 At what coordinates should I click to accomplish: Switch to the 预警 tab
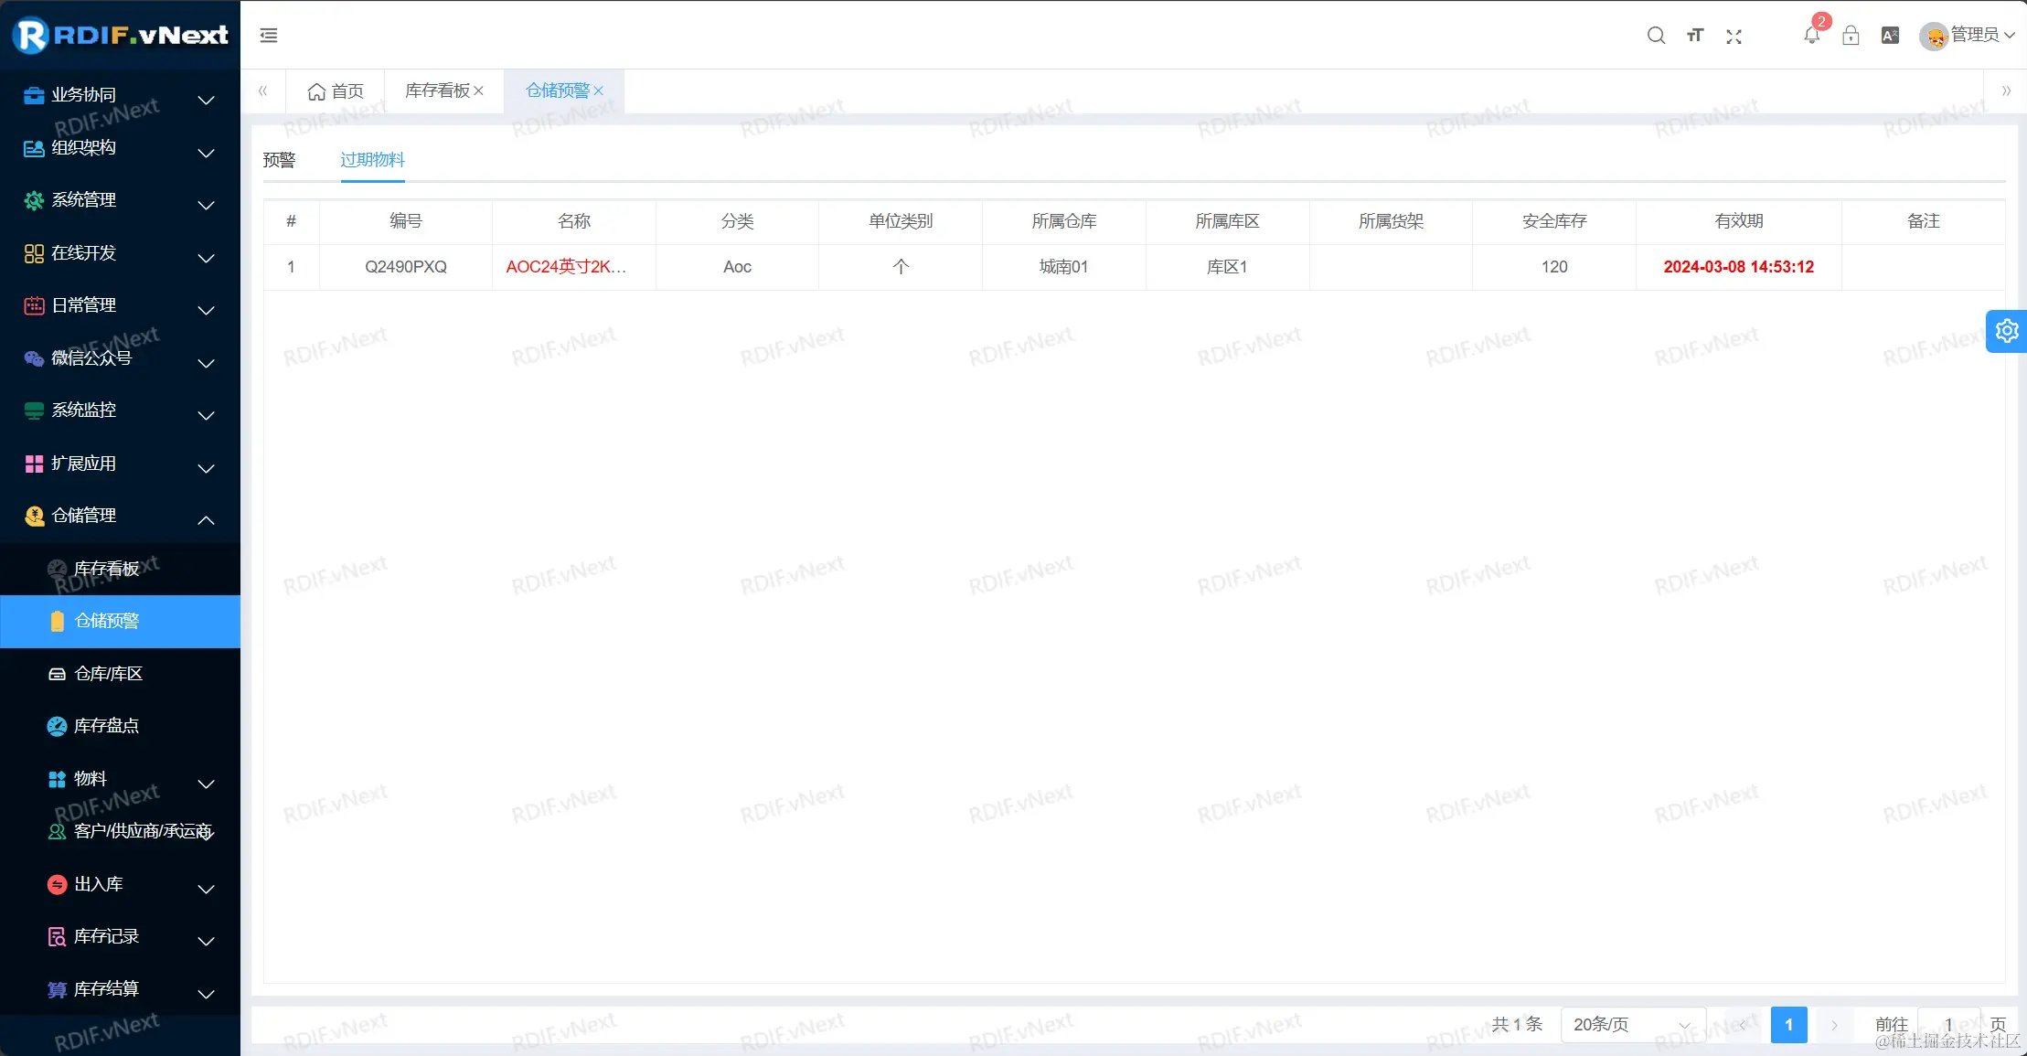279,160
